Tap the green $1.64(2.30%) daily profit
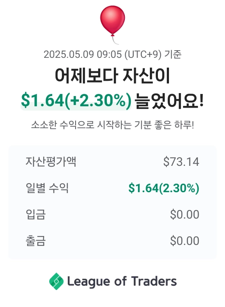This screenshot has width=225, height=307. pos(164,188)
